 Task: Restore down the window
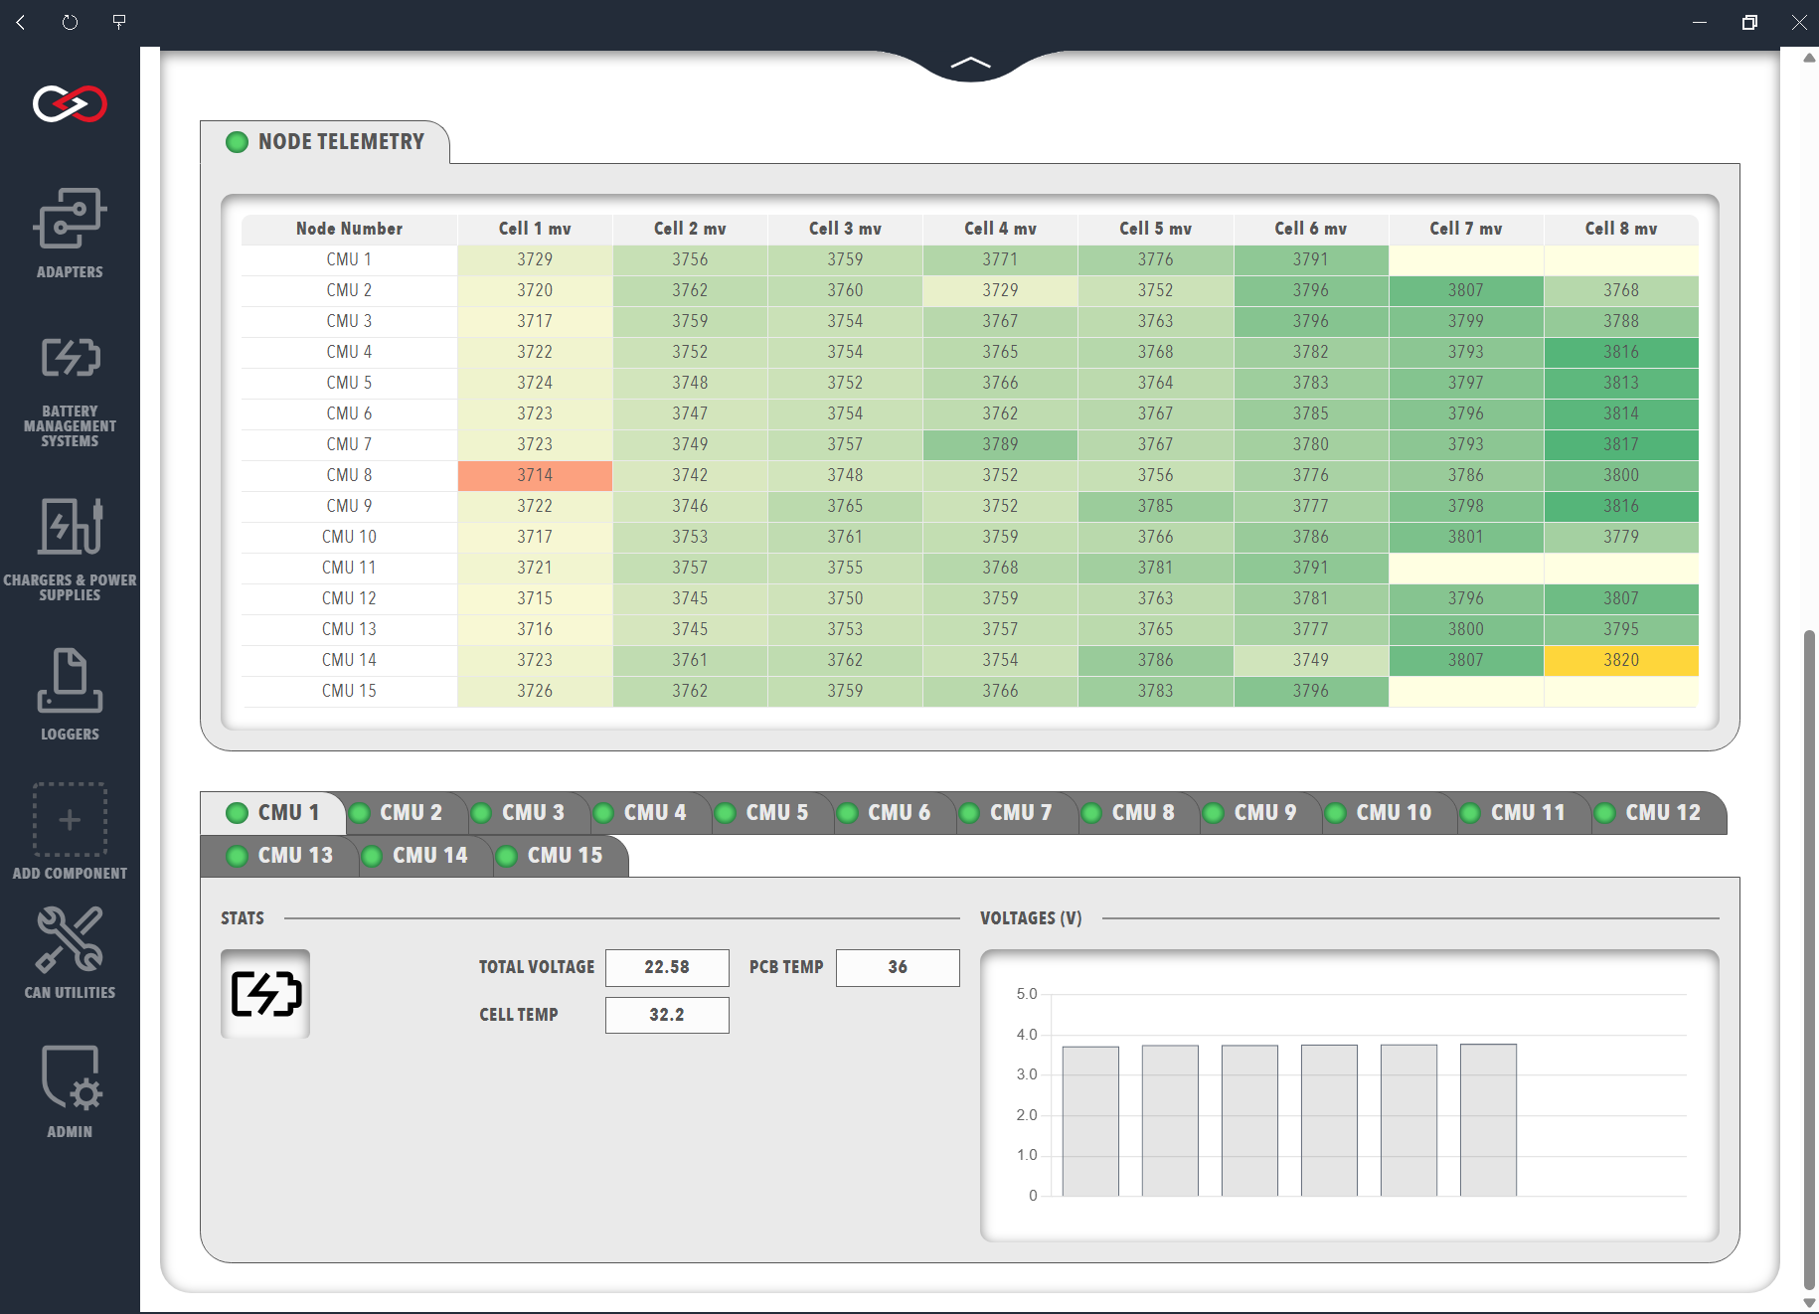(1749, 22)
